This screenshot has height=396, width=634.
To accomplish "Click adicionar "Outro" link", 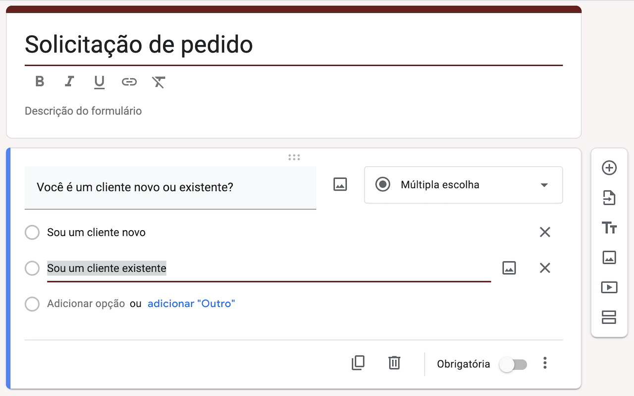I will [191, 304].
